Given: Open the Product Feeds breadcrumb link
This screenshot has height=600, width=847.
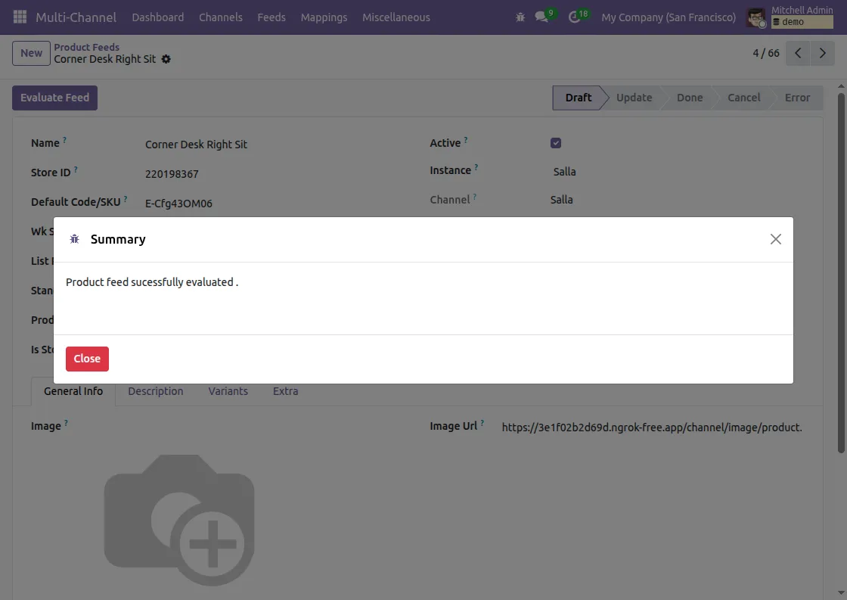Looking at the screenshot, I should [x=86, y=47].
